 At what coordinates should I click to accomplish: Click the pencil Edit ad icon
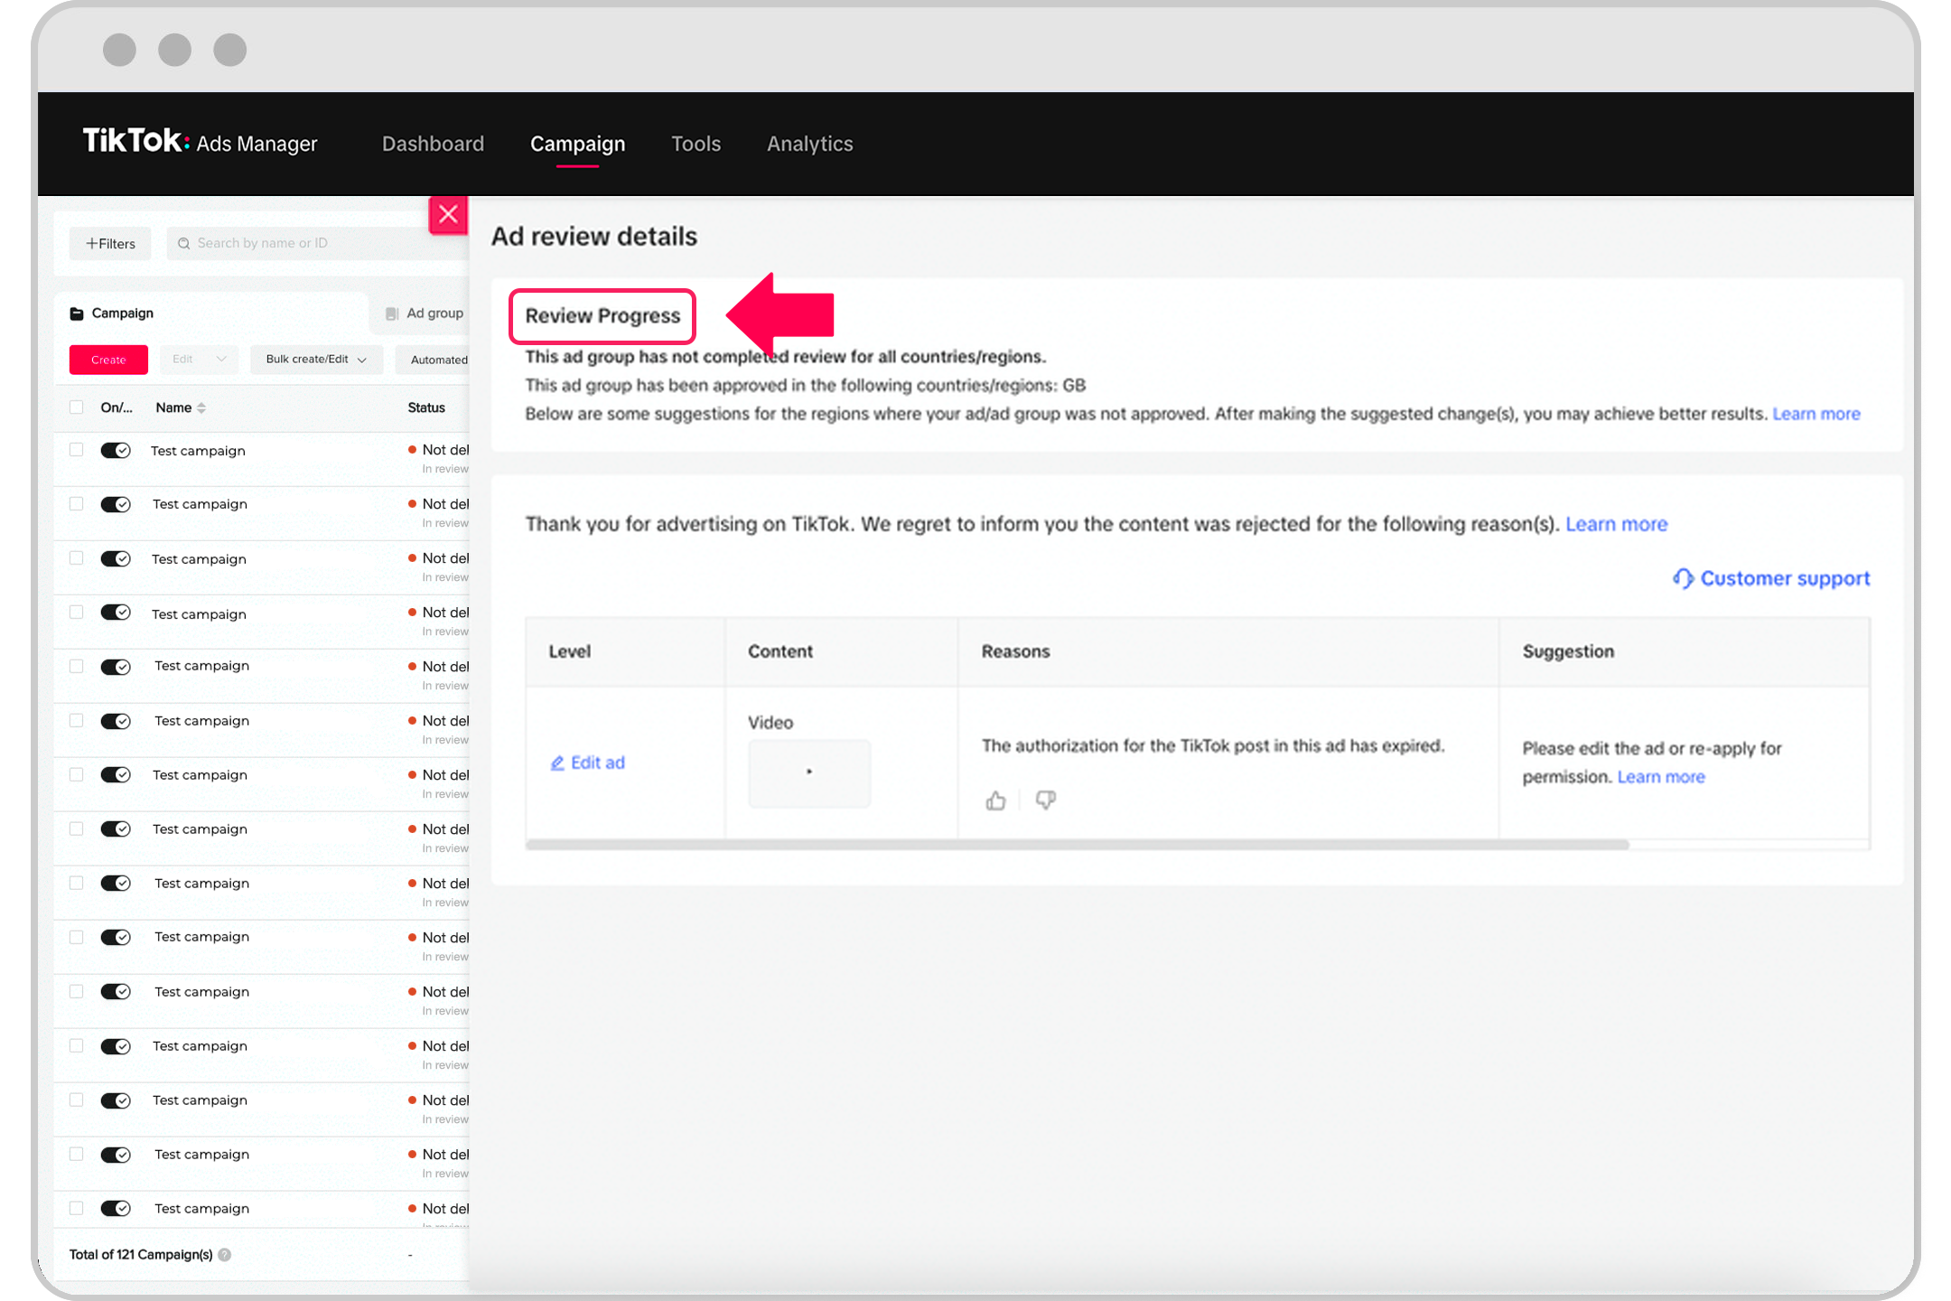coord(557,763)
